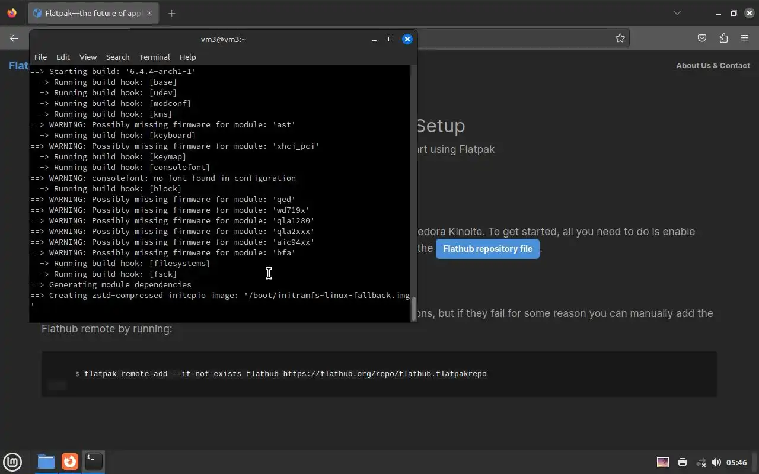Open the About Us & Contact link
Viewport: 759px width, 474px height.
pyautogui.click(x=713, y=65)
